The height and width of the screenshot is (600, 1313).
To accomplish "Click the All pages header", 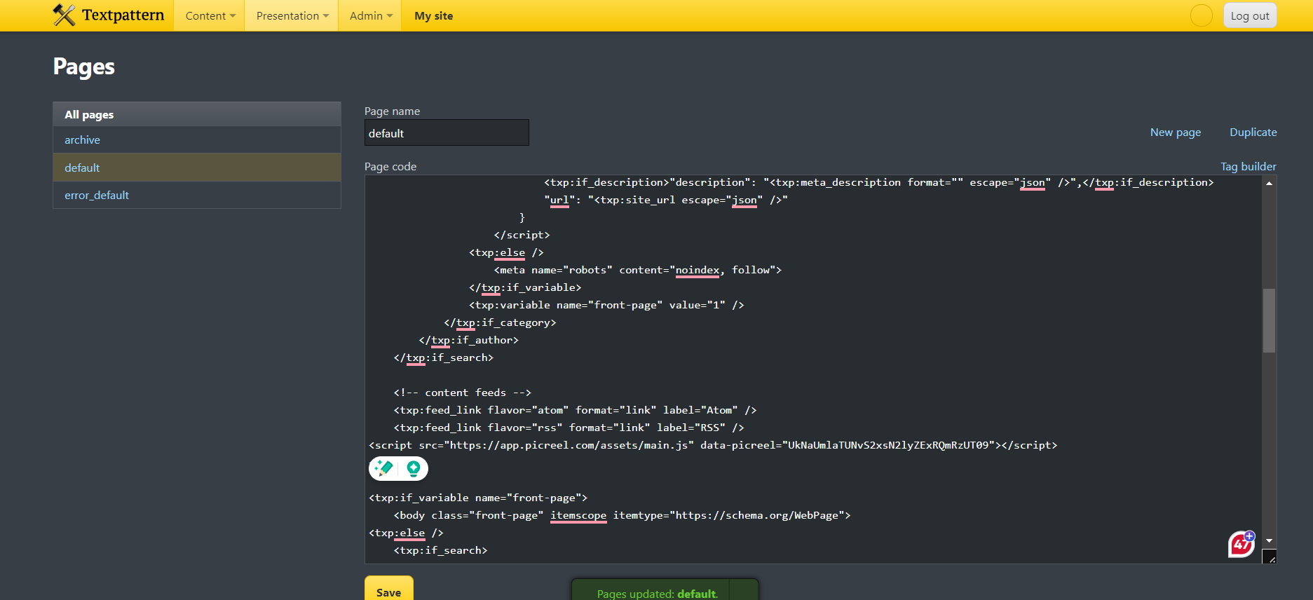I will click(x=197, y=114).
